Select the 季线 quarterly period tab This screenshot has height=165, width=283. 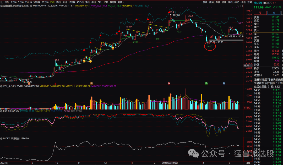(88, 2)
